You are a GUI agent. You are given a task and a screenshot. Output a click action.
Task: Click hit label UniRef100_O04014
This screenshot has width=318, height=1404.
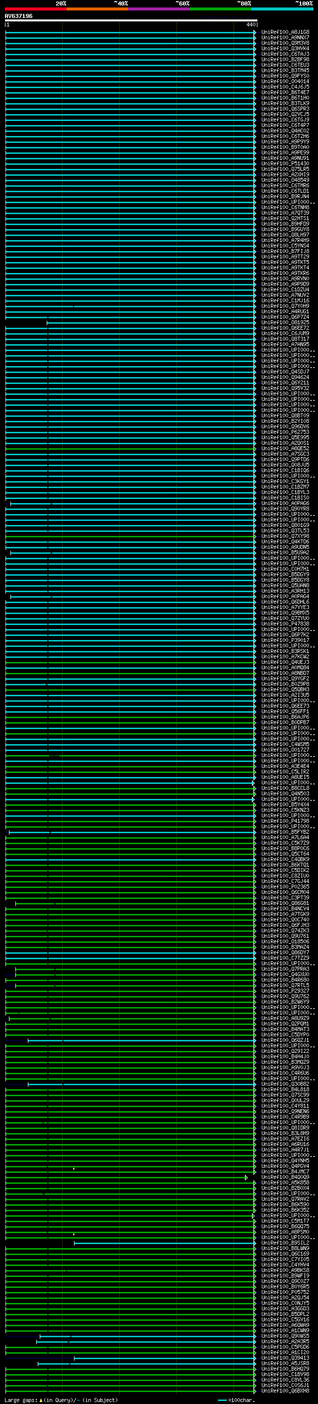click(x=285, y=81)
